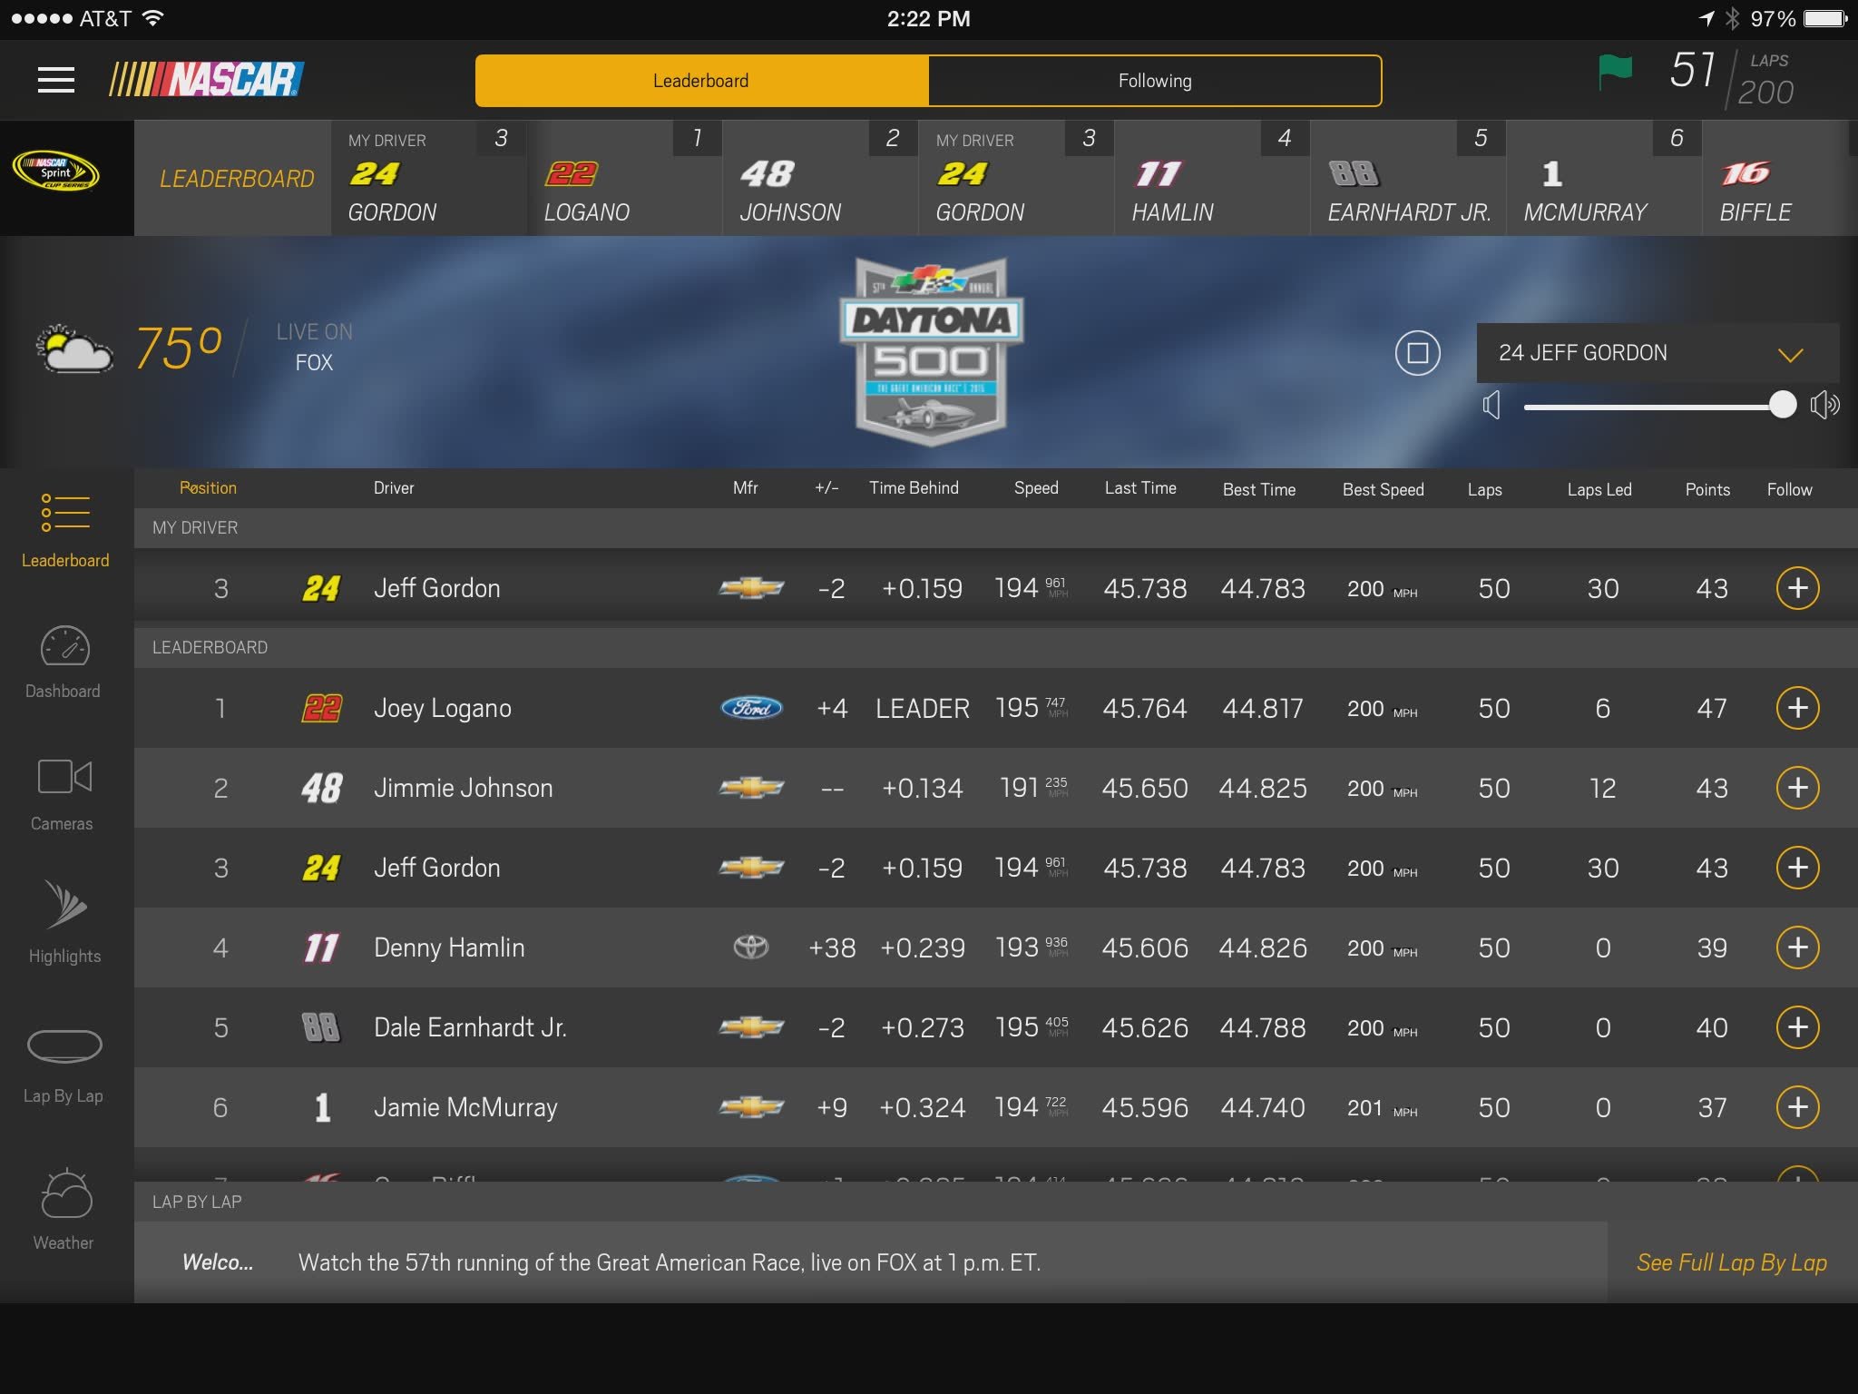Tap Chevrolet logo in Jamie McMurray row

coord(751,1107)
